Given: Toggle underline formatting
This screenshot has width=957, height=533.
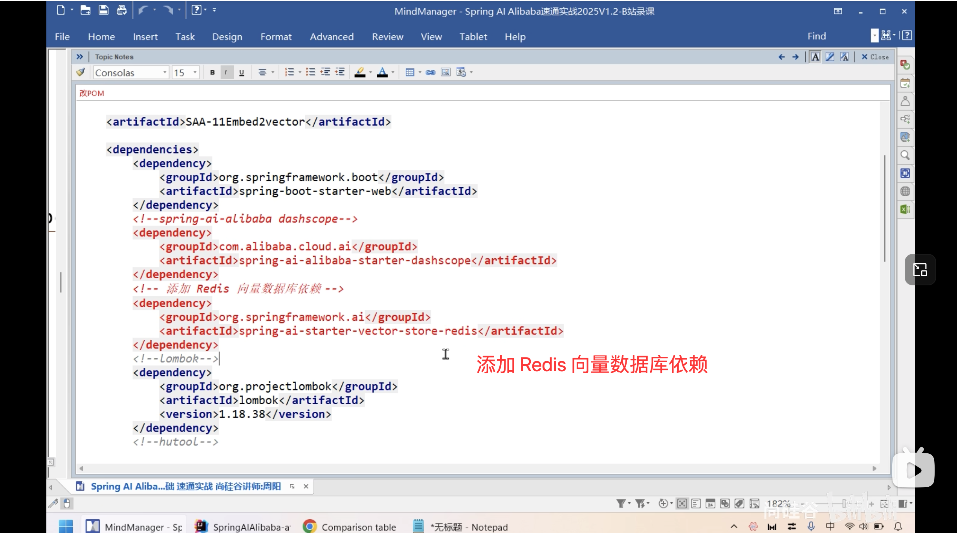Looking at the screenshot, I should (x=242, y=72).
